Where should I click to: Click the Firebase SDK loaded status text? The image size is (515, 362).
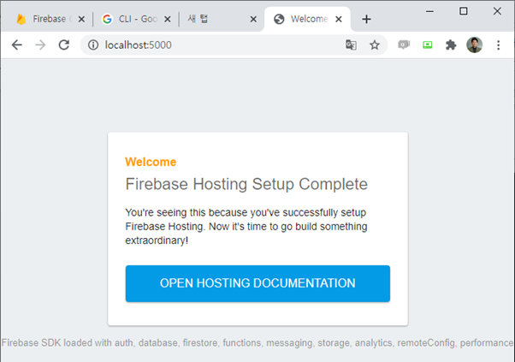pyautogui.click(x=257, y=342)
